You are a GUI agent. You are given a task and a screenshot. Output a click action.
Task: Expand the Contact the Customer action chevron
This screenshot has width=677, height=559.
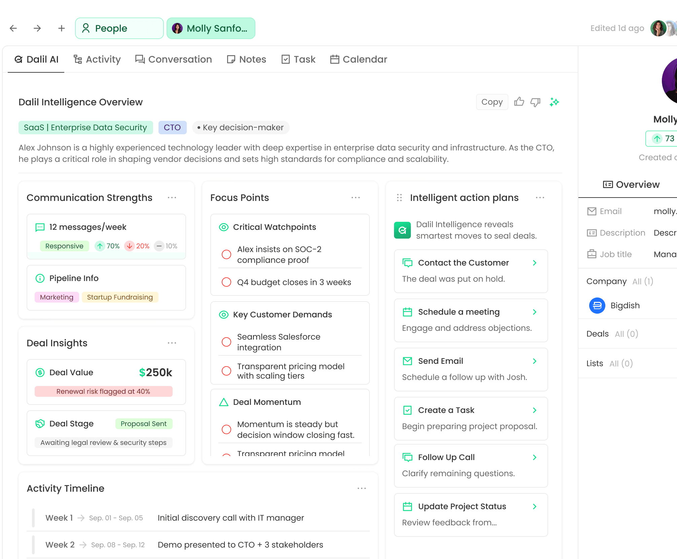534,263
